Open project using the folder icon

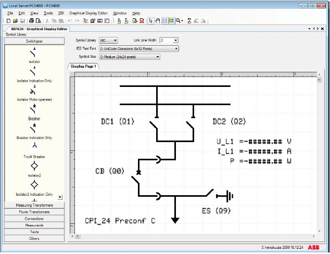[x=16, y=21]
